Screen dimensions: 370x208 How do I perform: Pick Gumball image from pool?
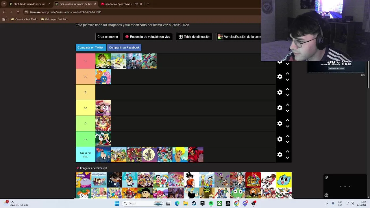284,180
